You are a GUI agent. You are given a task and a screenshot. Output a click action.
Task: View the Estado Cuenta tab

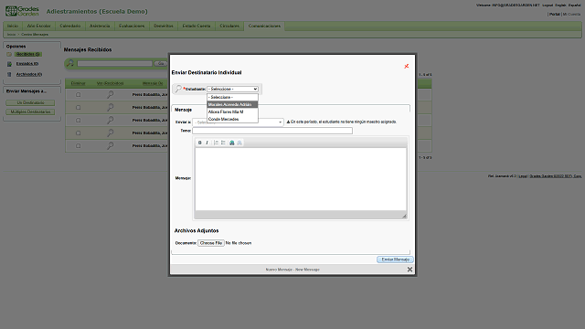(197, 27)
